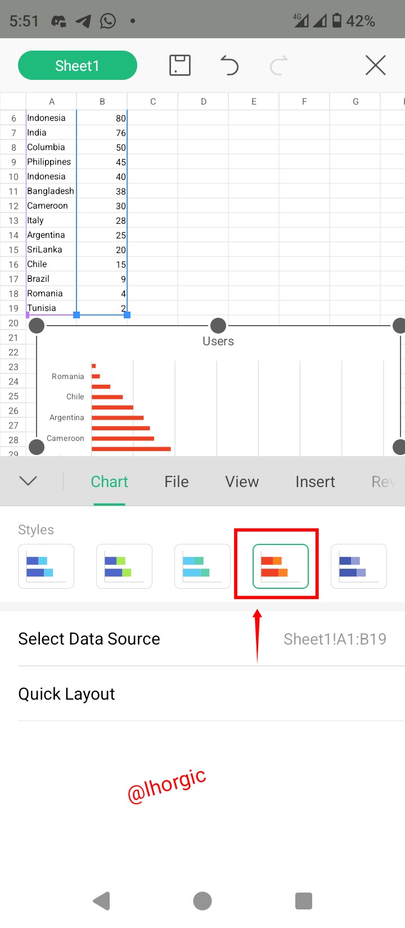The width and height of the screenshot is (405, 928).
Task: Go to the Insert tab
Action: tap(315, 482)
